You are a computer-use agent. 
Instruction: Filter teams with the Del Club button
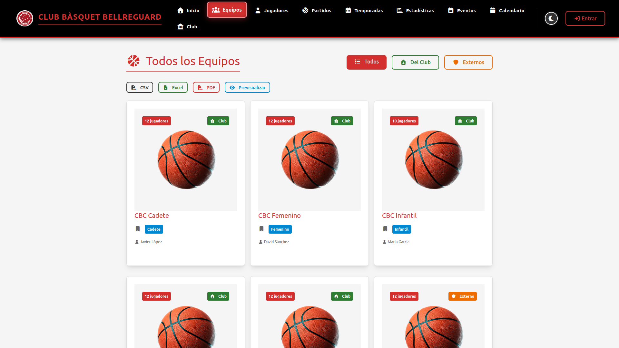415,62
